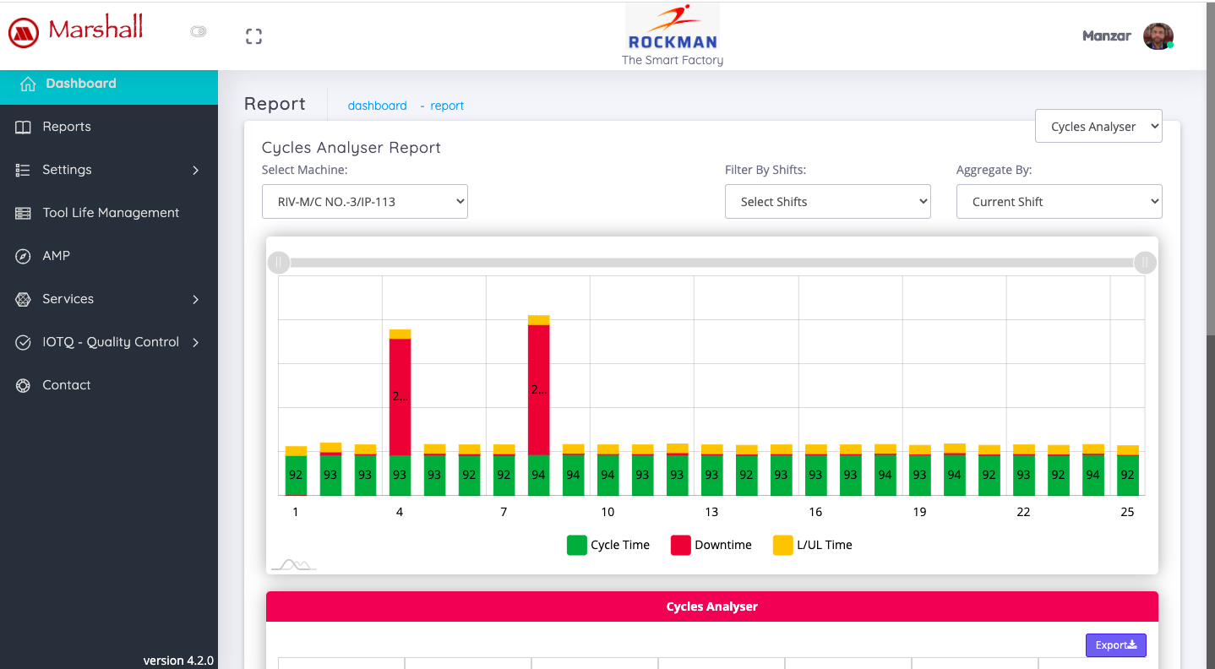
Task: Click the Settings list icon
Action: [23, 170]
